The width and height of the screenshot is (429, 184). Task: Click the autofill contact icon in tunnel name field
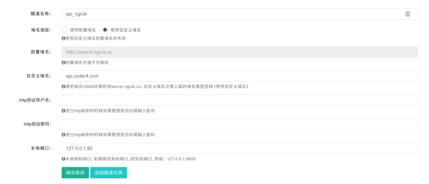407,14
